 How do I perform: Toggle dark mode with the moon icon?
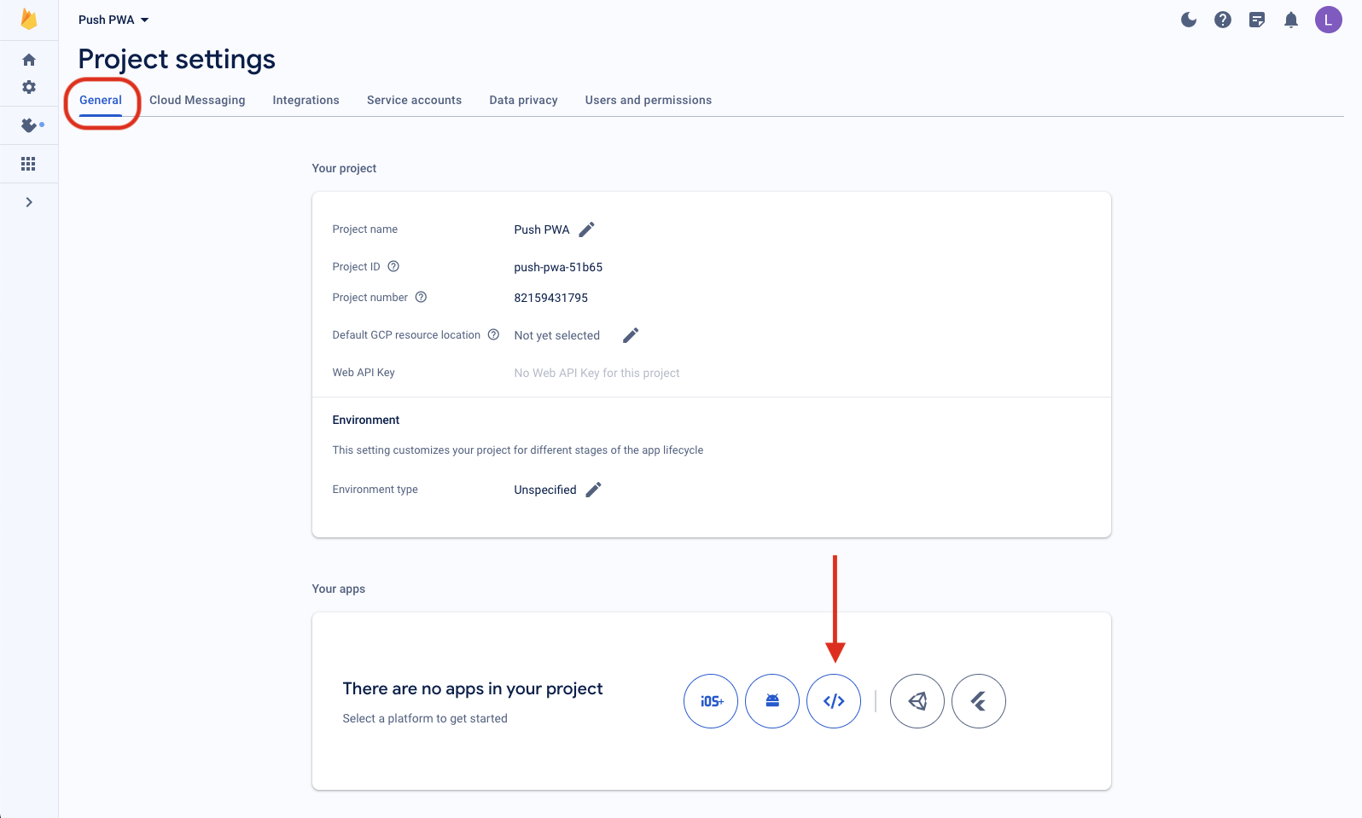coord(1189,20)
